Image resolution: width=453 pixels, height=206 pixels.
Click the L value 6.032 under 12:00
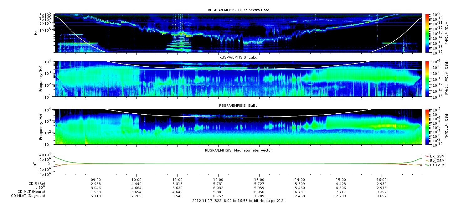coord(218,188)
